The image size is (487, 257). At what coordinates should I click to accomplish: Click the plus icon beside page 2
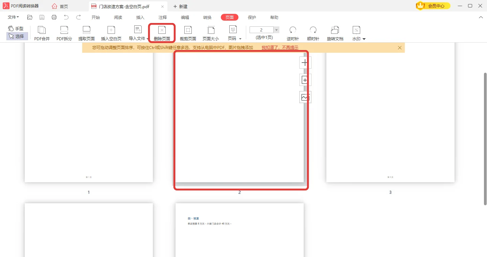pos(305,63)
